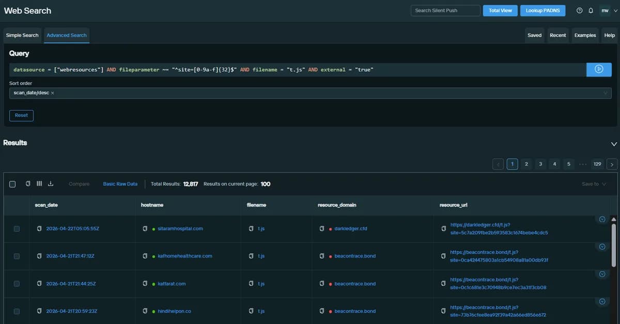This screenshot has height=324, width=620.
Task: Open notifications bell icon
Action: (591, 10)
